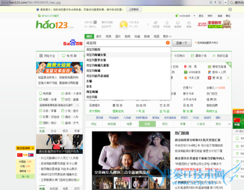The width and height of the screenshot is (244, 190).
Task: Open the calendar icon beside the date
Action: (x=95, y=22)
